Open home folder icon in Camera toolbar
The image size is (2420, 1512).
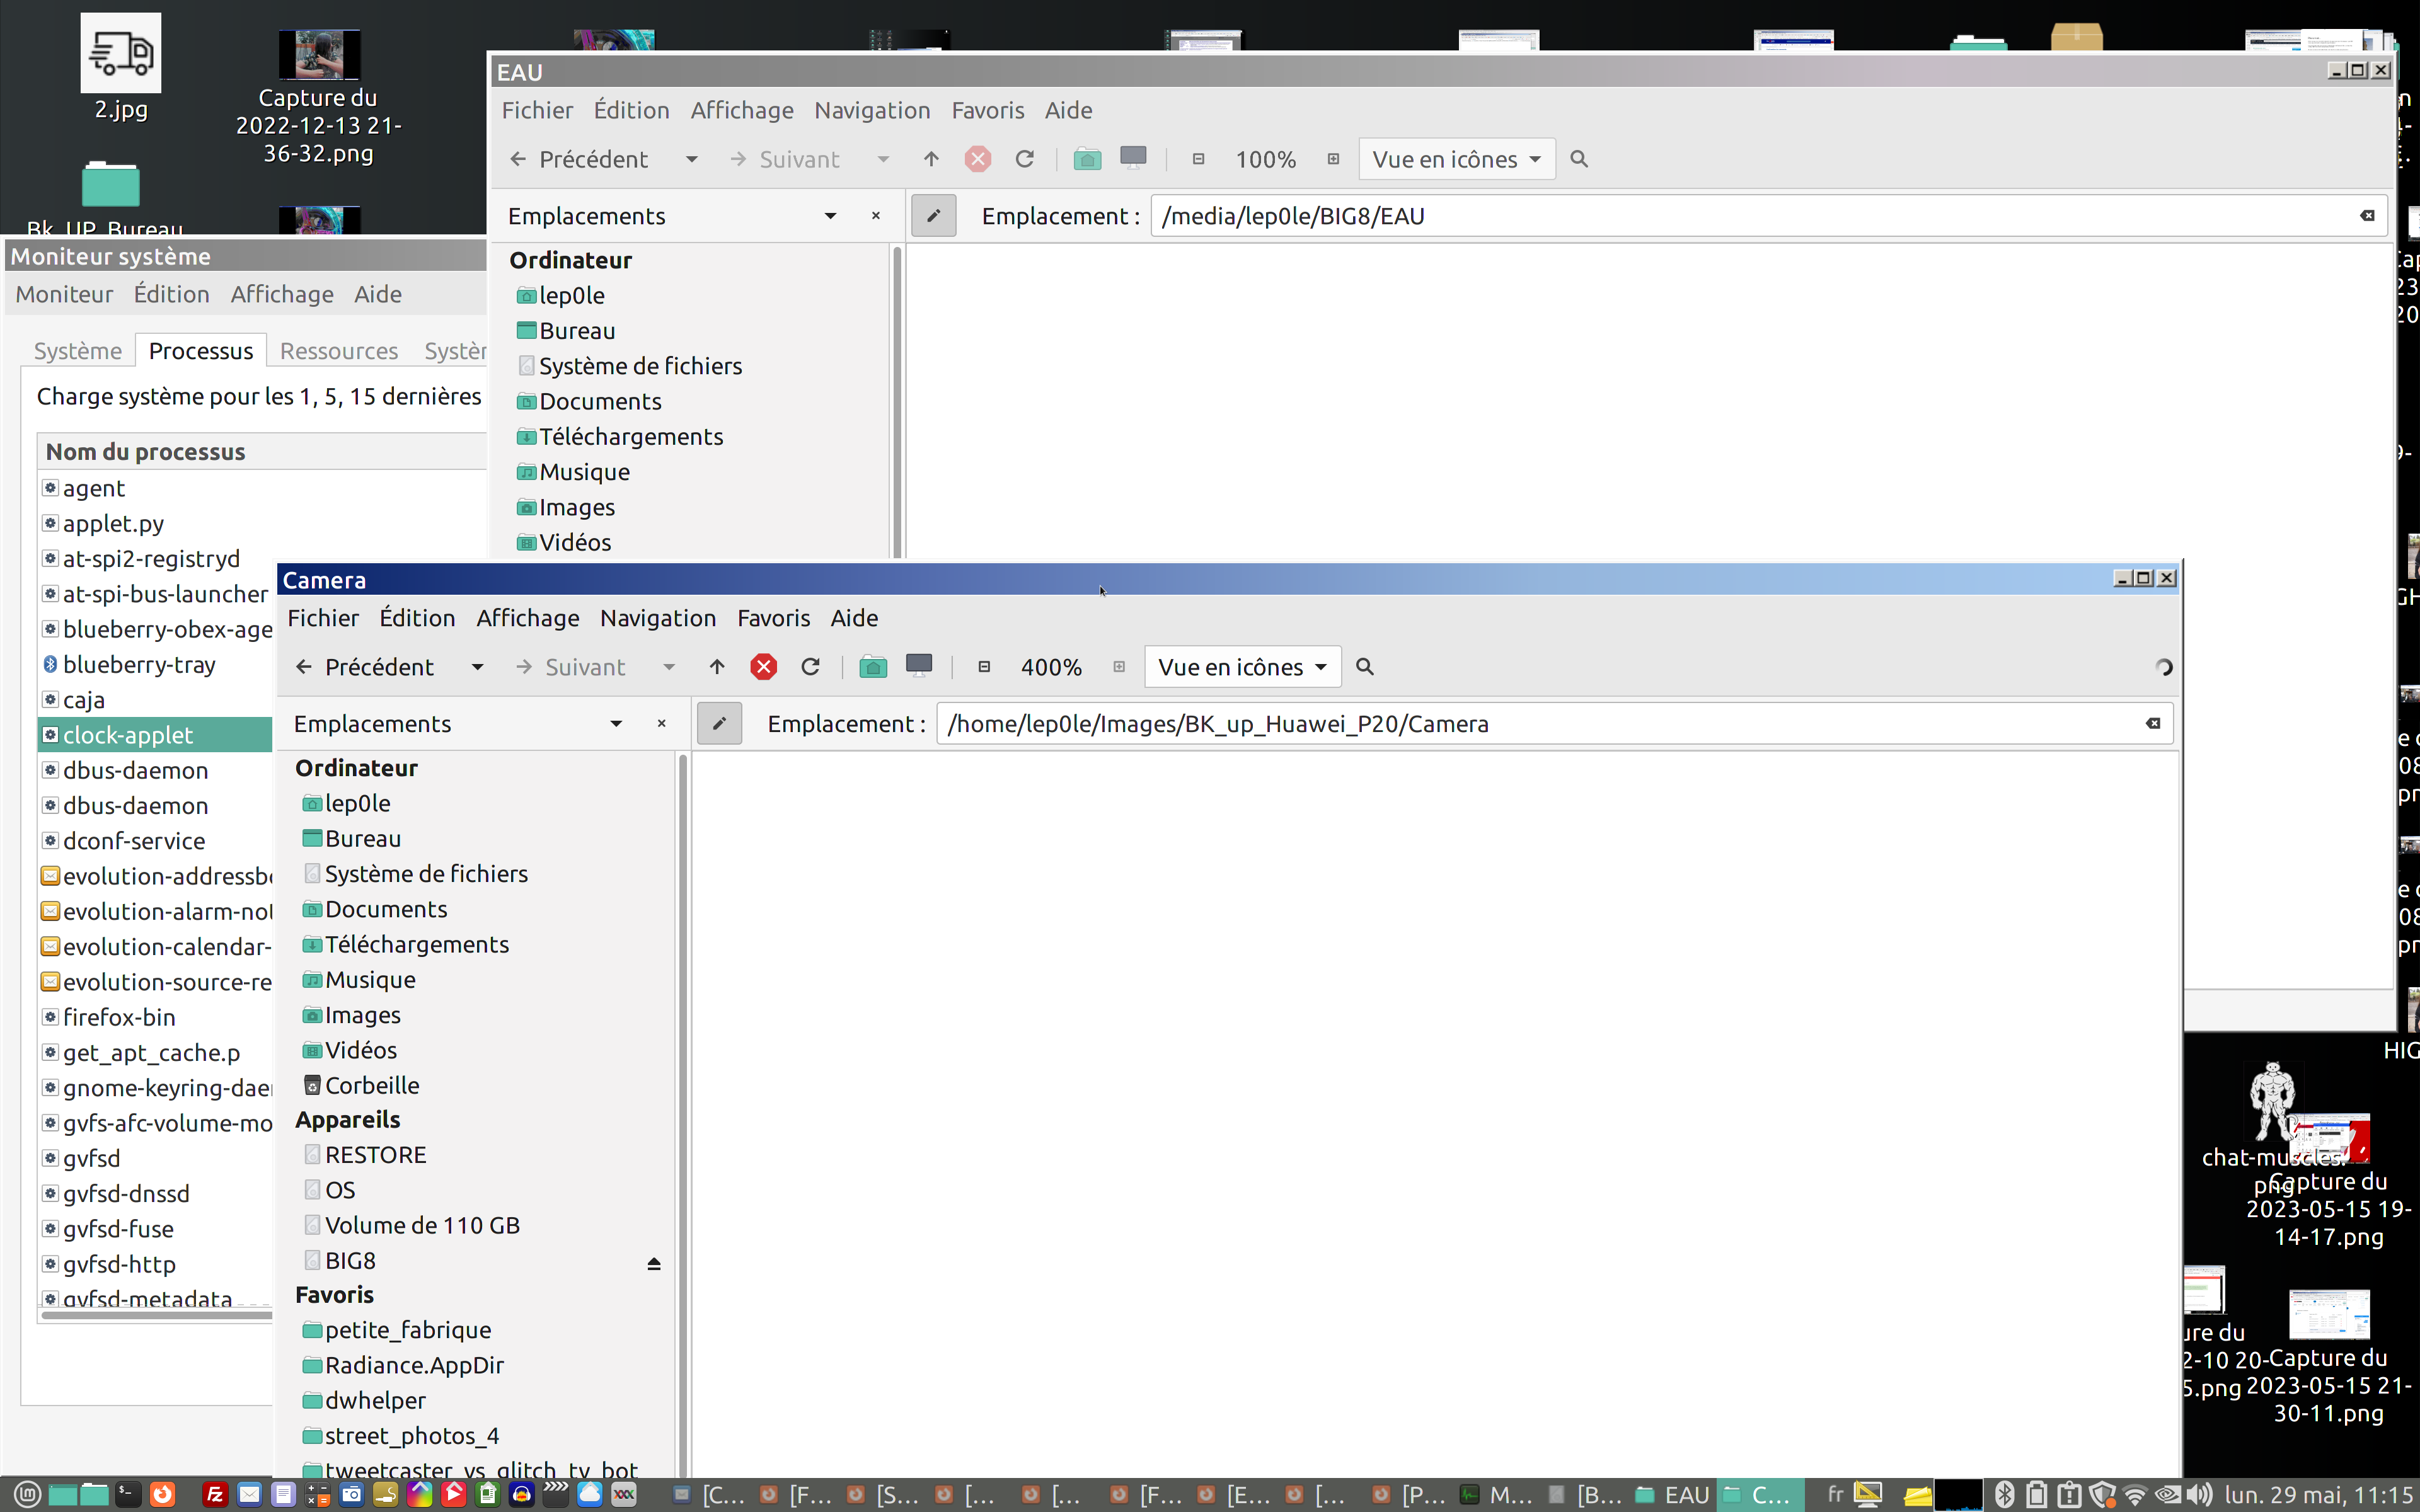pos(873,667)
